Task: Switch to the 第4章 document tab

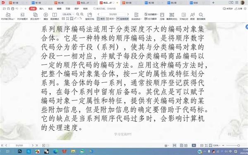Action: click(x=131, y=3)
